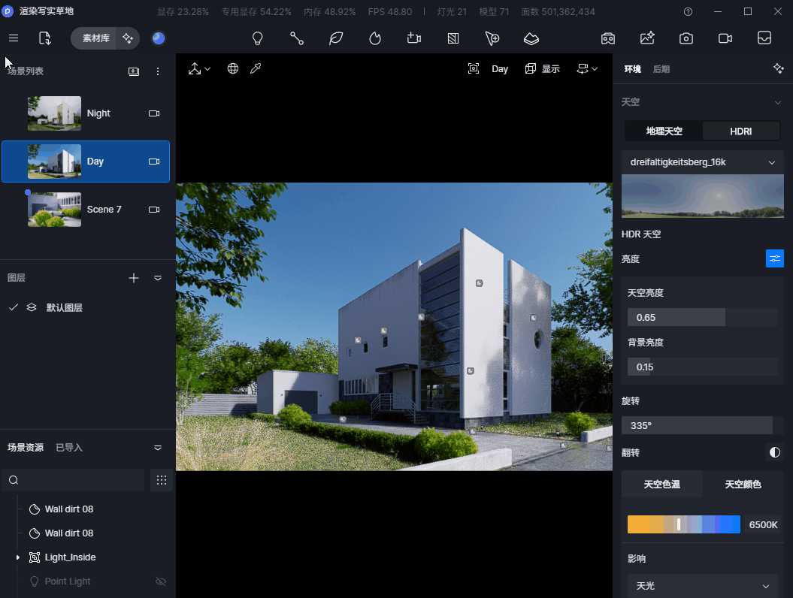
Task: Collapse the 图层 panel
Action: pos(158,278)
